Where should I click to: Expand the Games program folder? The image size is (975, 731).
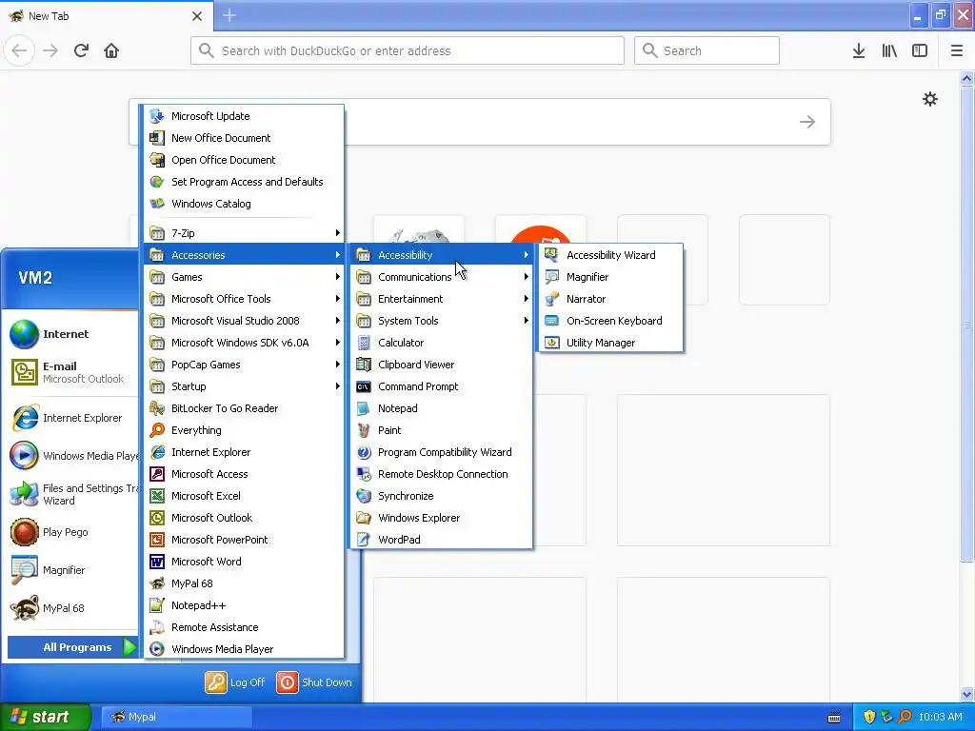pyautogui.click(x=244, y=277)
